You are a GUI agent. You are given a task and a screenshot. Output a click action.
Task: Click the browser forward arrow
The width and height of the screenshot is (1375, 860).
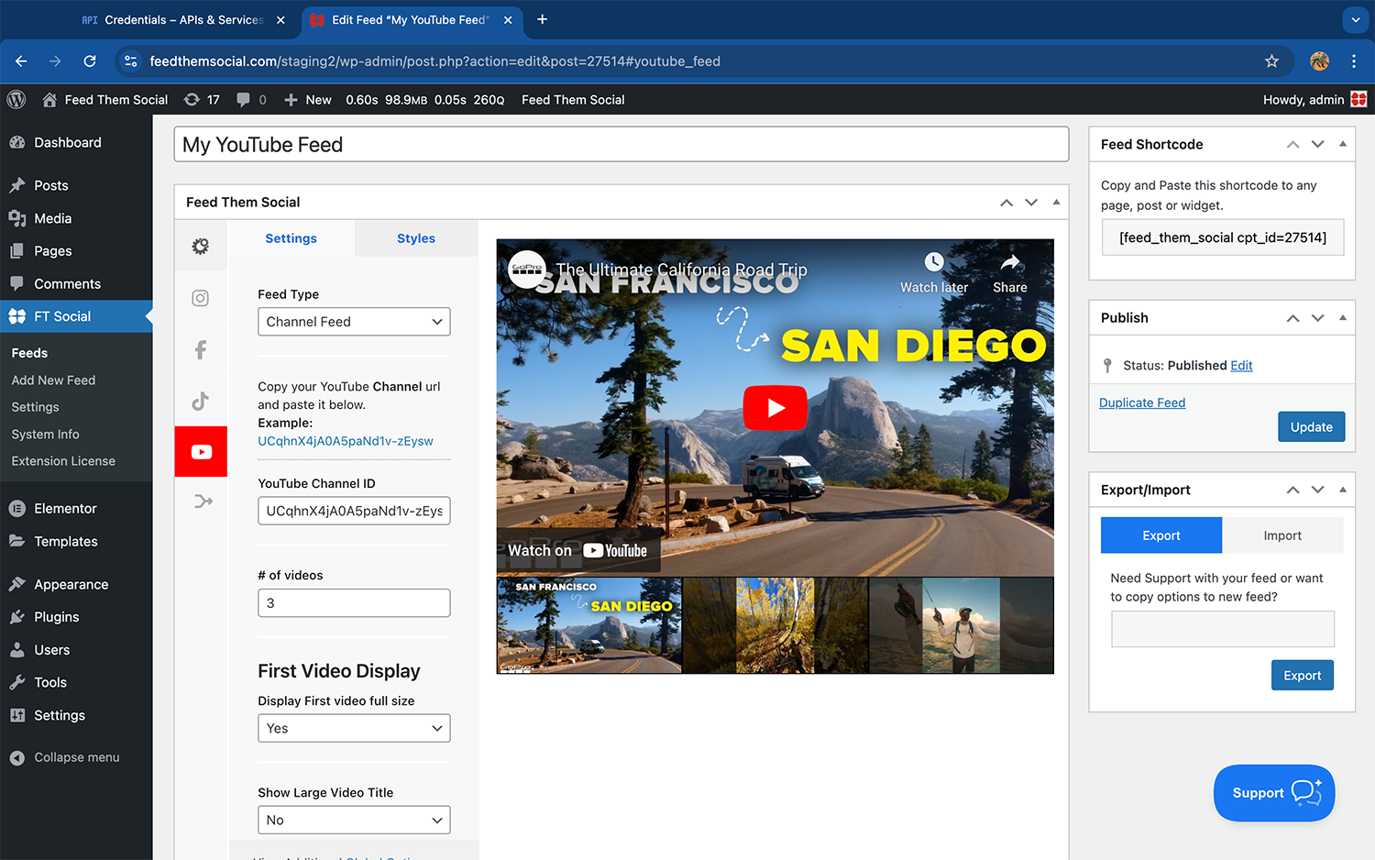click(x=55, y=61)
